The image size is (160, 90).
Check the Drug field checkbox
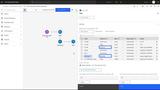(x=82, y=56)
